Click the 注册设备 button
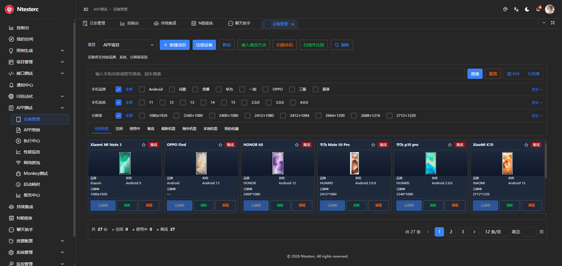The height and width of the screenshot is (266, 562). pyautogui.click(x=204, y=45)
